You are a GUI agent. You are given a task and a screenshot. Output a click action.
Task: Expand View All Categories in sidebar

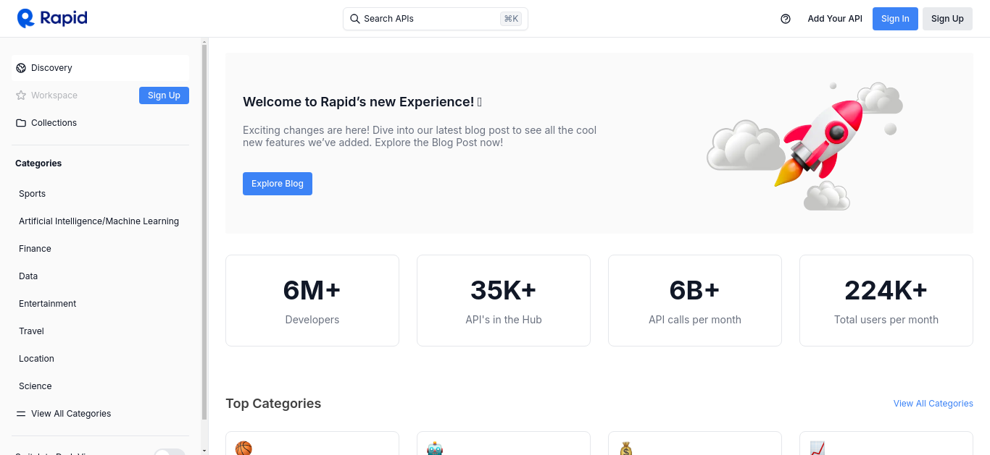[71, 414]
